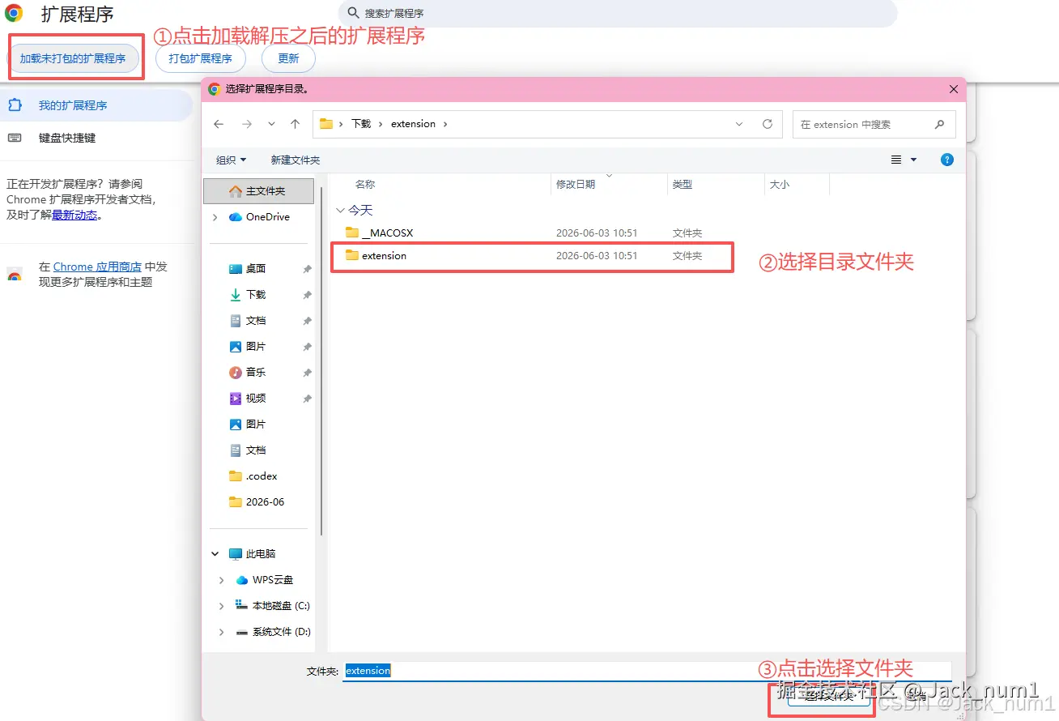Click the puzzle icon next to 我的扩展程序
Viewport: 1059px width, 721px height.
pyautogui.click(x=14, y=105)
